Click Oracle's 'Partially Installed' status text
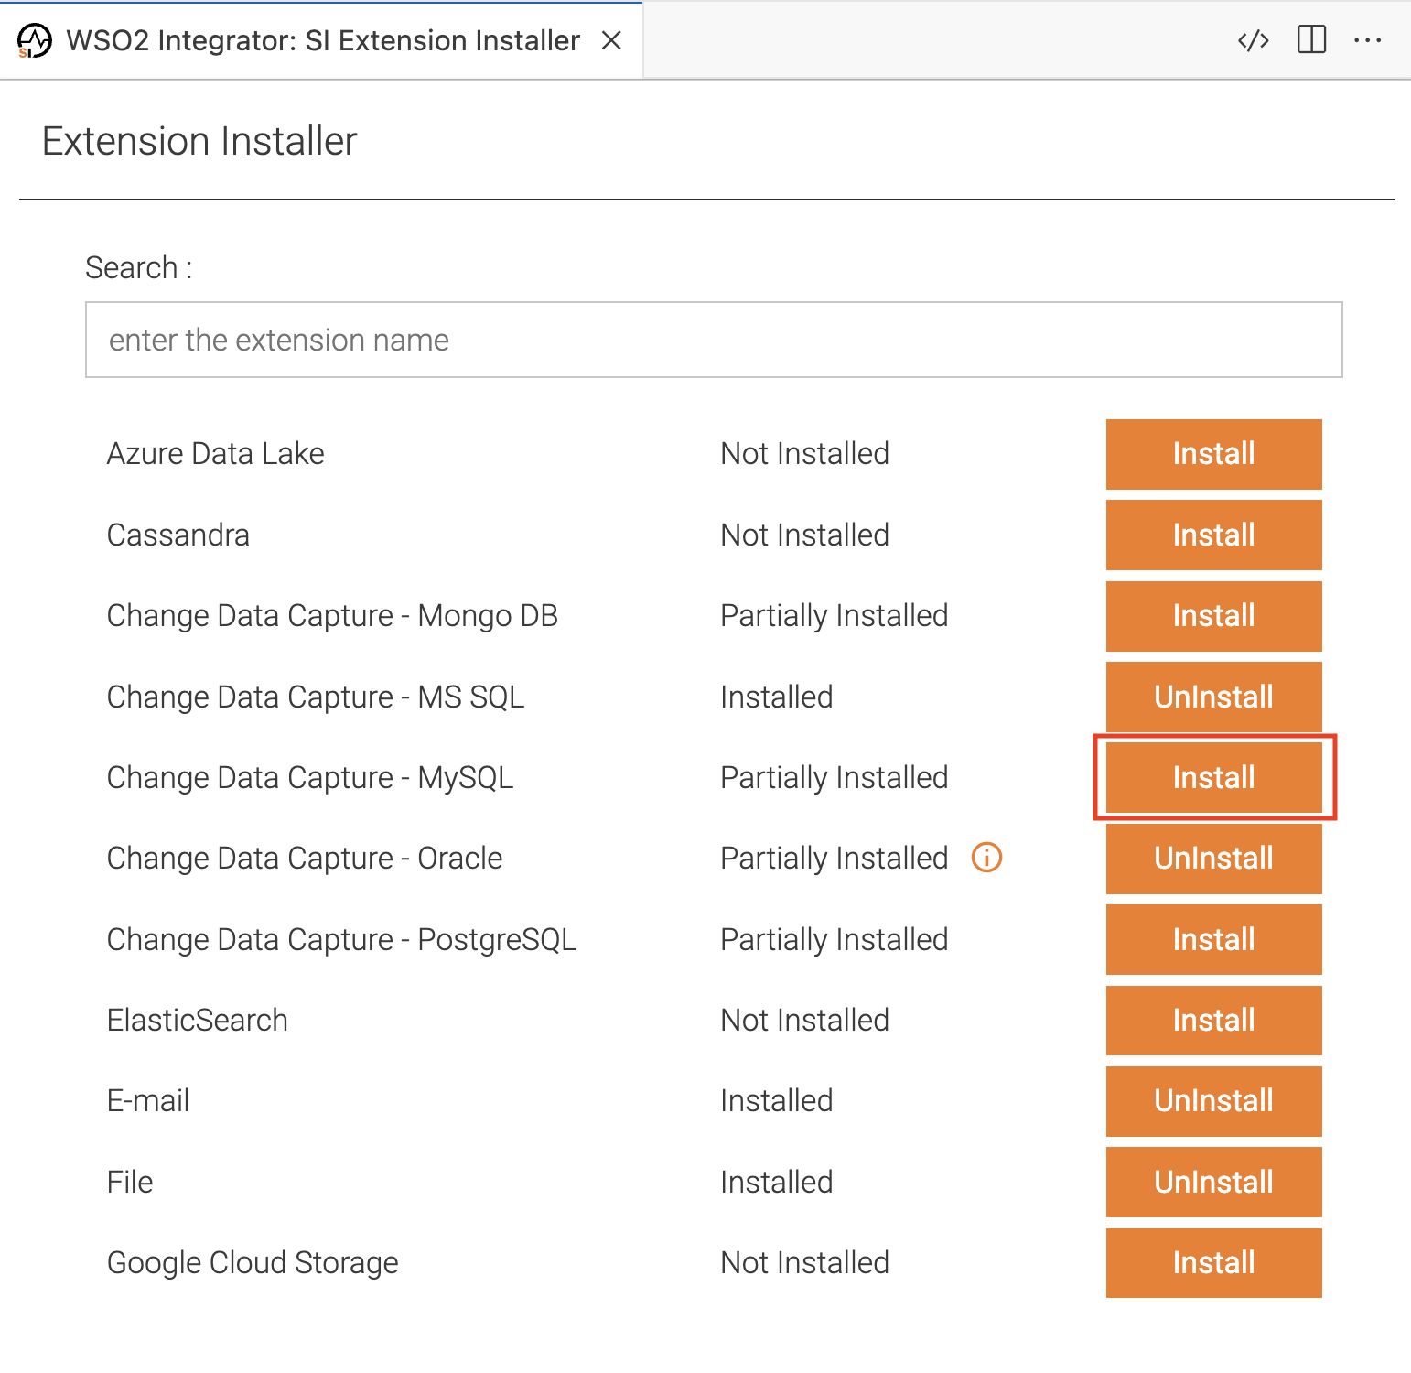Image resolution: width=1411 pixels, height=1373 pixels. (x=835, y=859)
